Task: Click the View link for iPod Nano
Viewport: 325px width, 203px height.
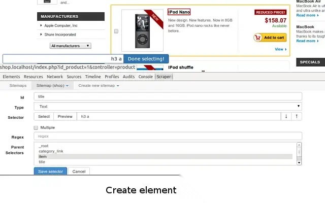Action: pyautogui.click(x=281, y=49)
